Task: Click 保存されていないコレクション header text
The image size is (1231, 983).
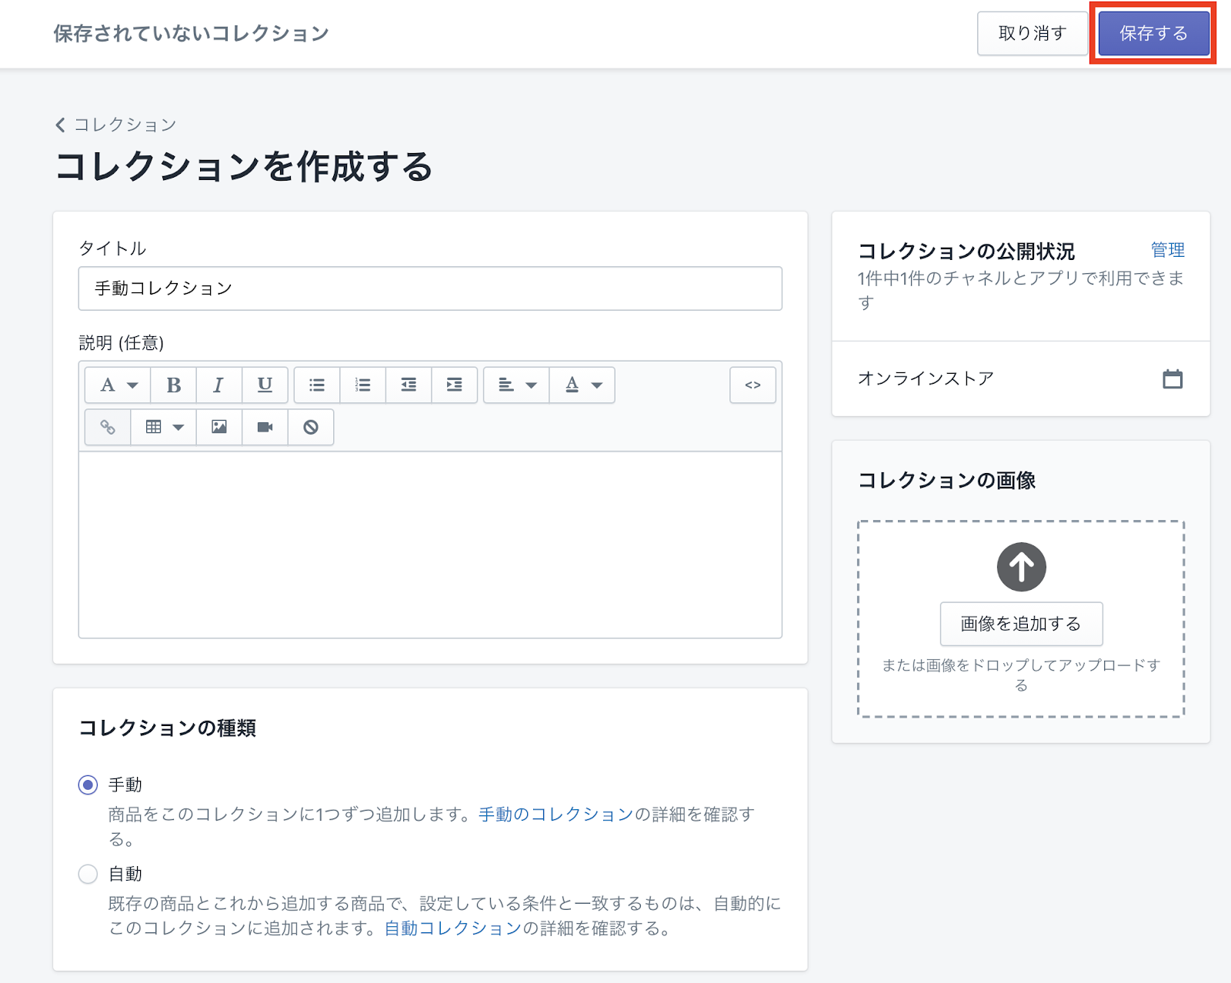Action: (x=192, y=34)
